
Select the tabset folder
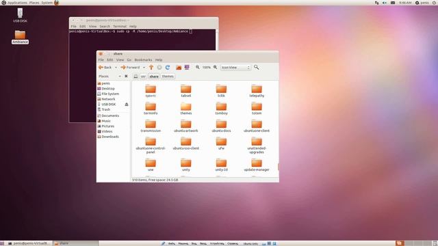pos(185,91)
